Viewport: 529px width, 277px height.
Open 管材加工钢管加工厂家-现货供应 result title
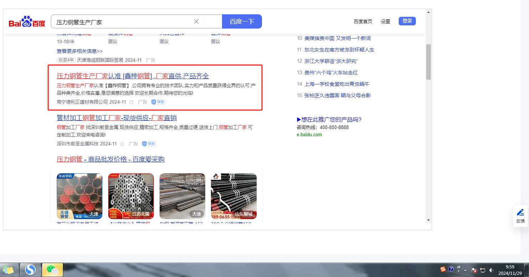117,118
